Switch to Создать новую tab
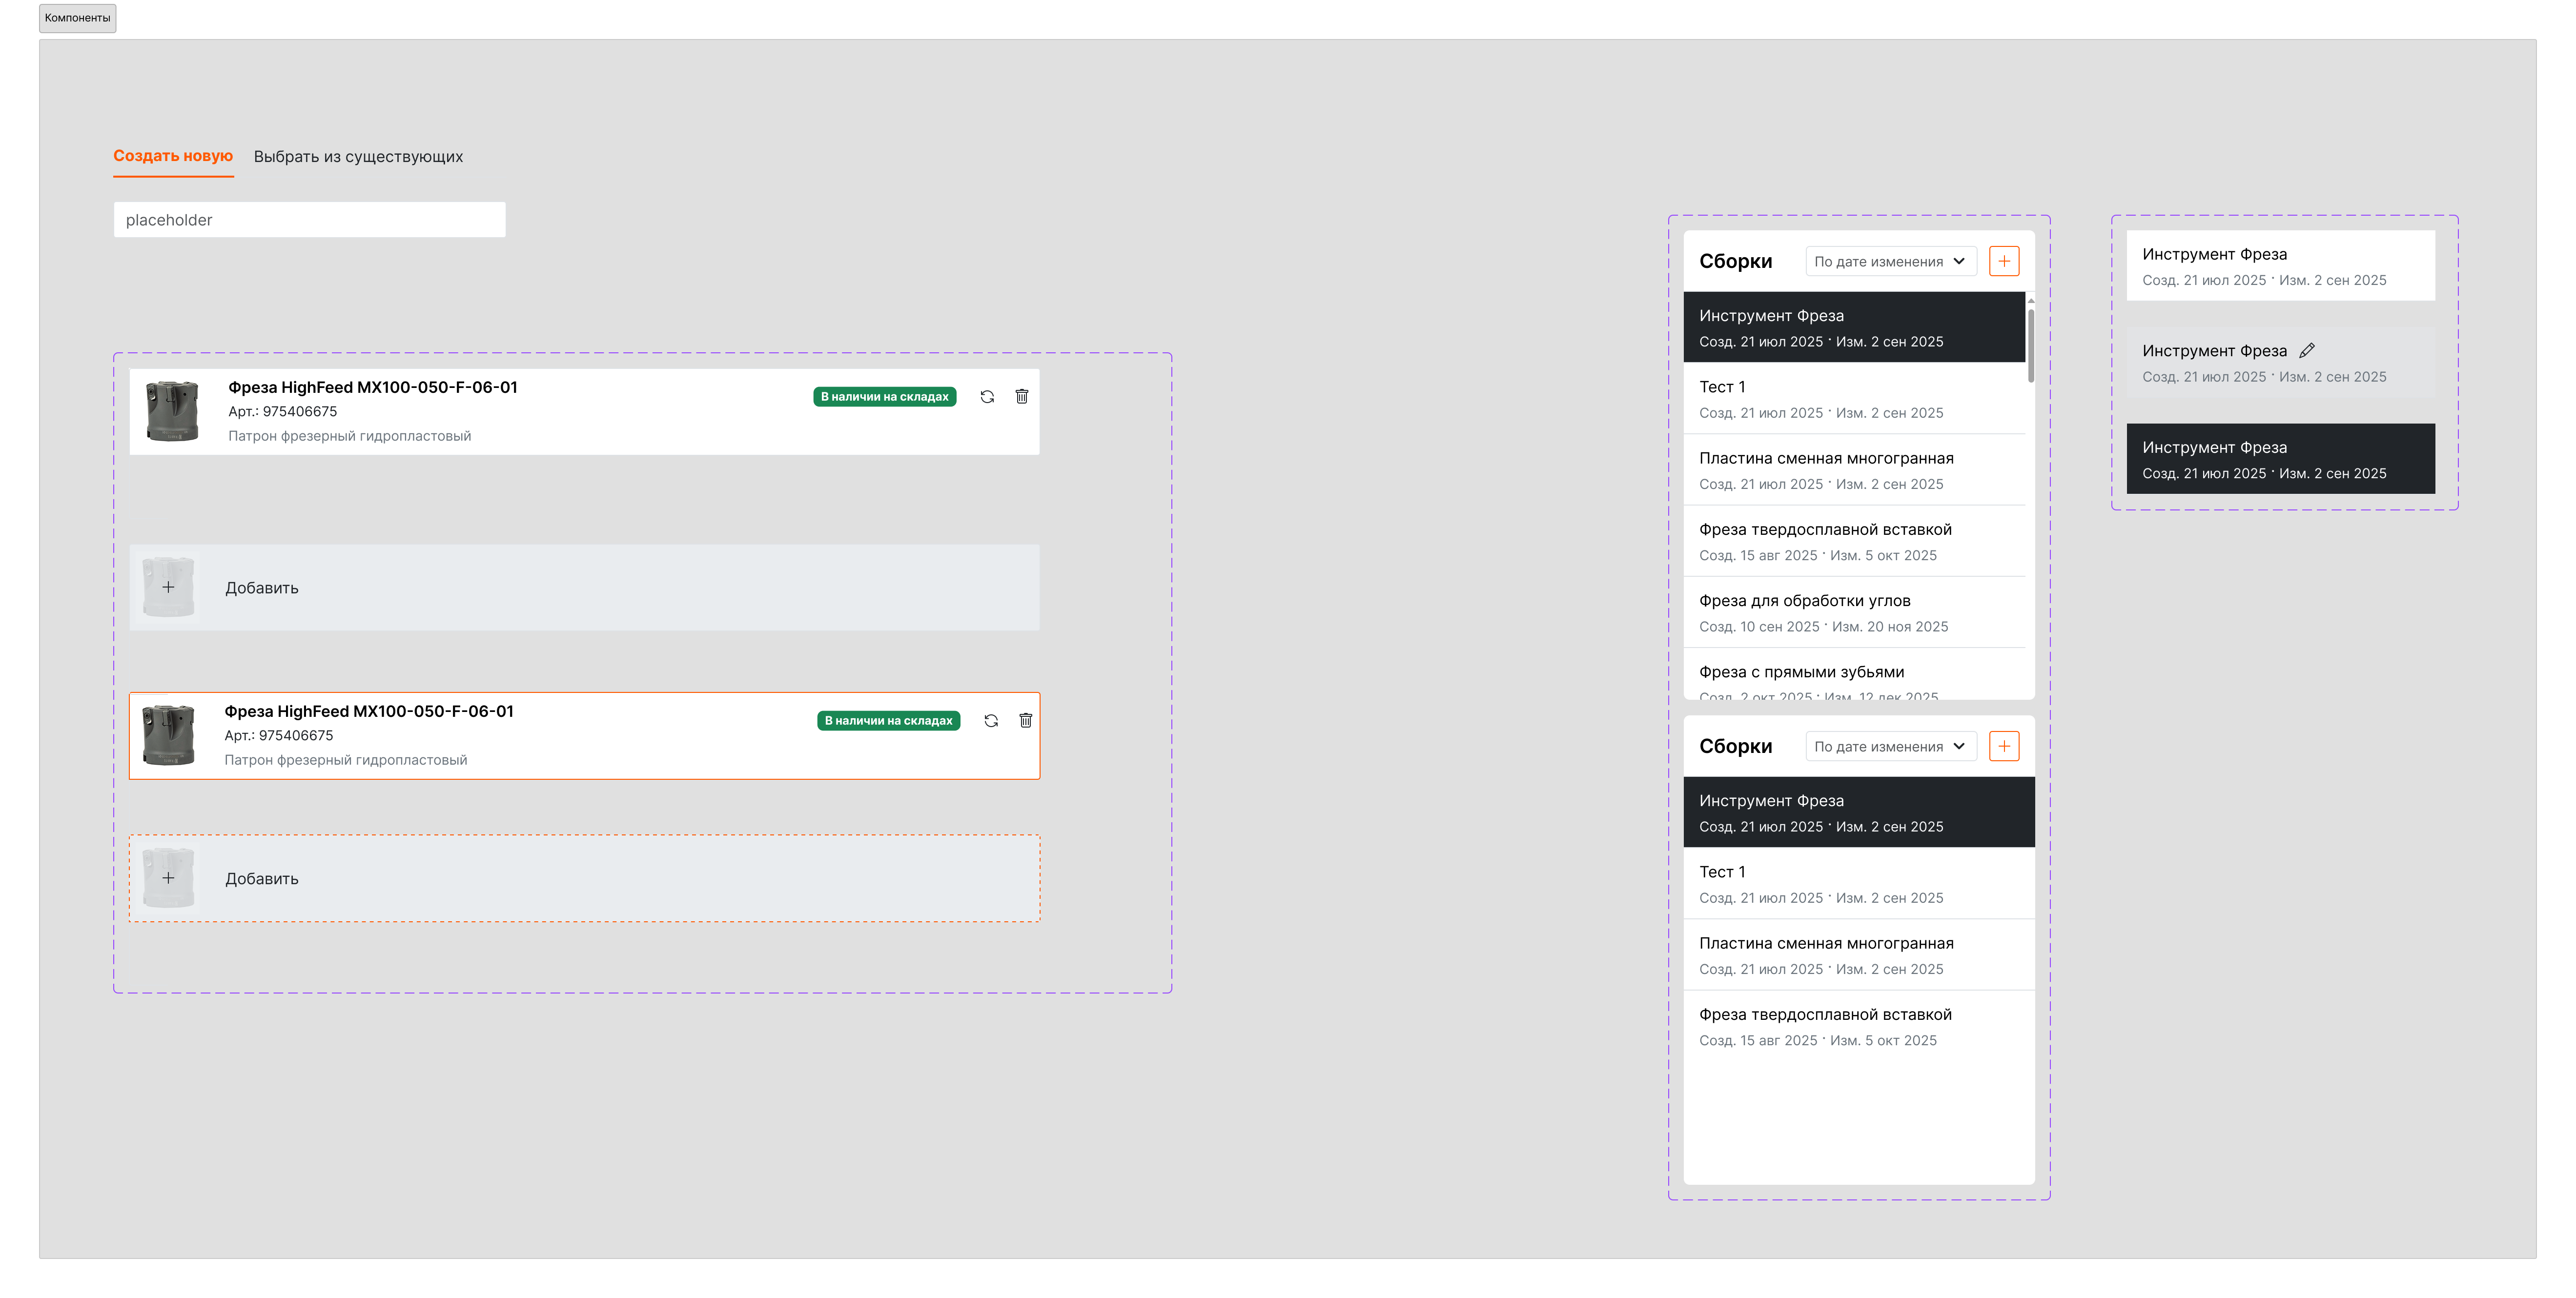 pyautogui.click(x=173, y=156)
